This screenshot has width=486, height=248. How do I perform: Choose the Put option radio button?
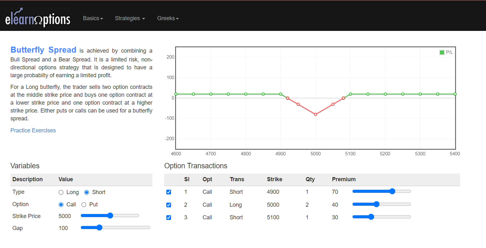click(84, 205)
